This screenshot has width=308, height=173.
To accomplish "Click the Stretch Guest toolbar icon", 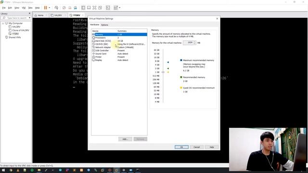I will [x=115, y=8].
